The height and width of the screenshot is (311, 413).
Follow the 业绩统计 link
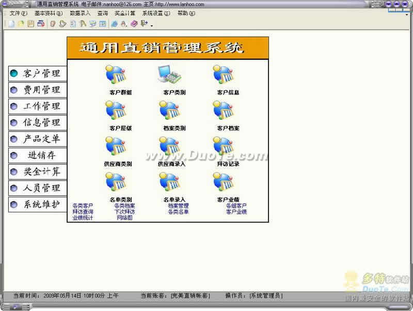pyautogui.click(x=83, y=217)
